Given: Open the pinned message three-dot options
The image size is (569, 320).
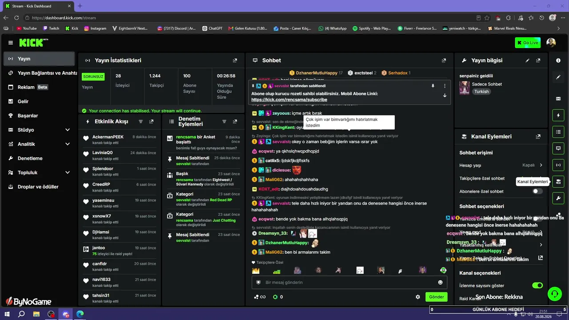Looking at the screenshot, I should tap(445, 86).
